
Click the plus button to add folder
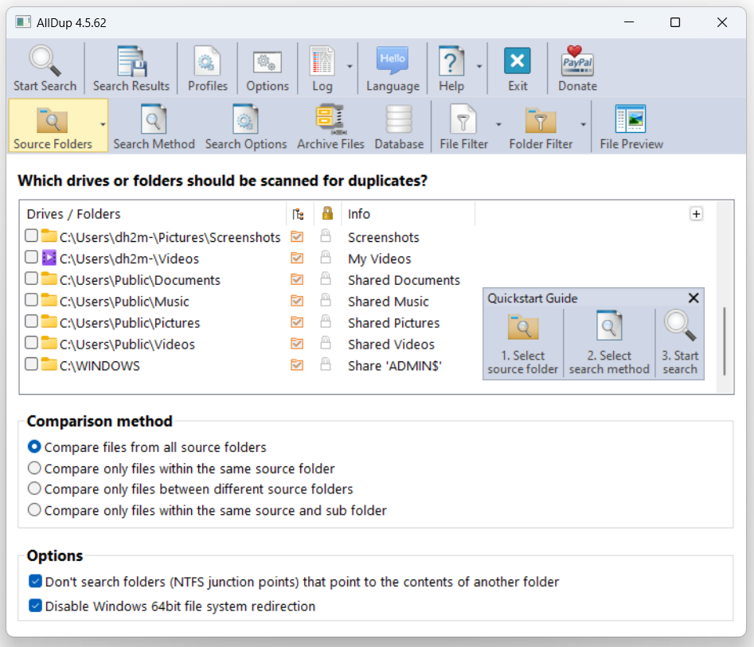(x=696, y=214)
